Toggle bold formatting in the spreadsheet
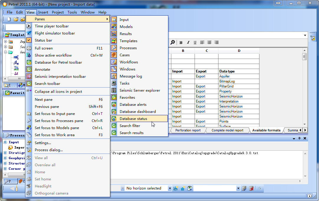 (x=181, y=42)
